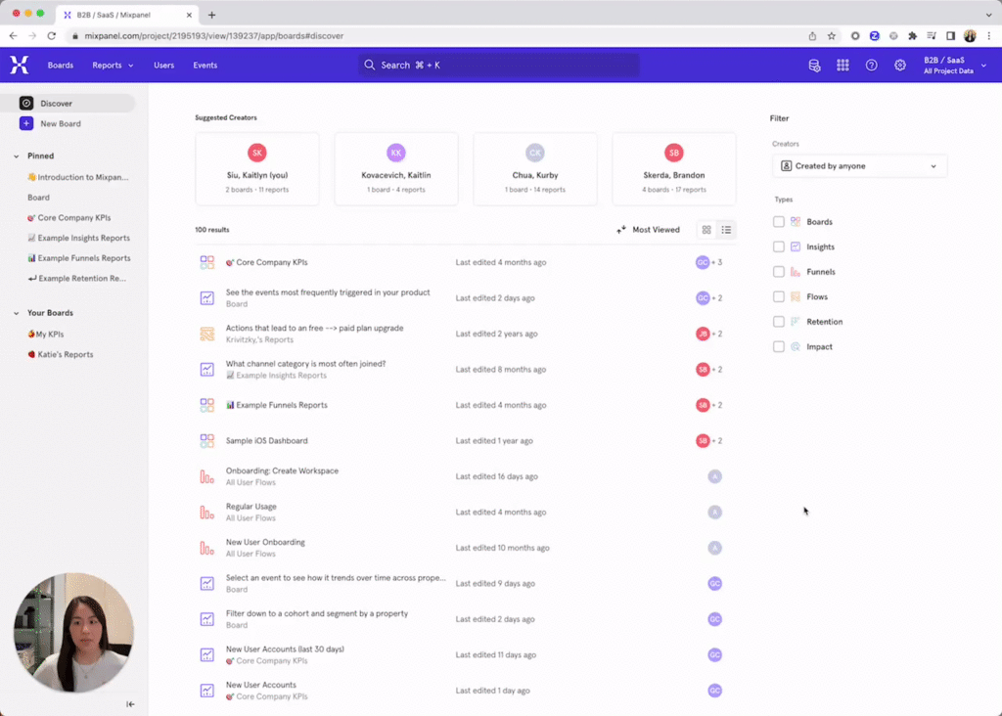Go to the Users tab
The image size is (1002, 716).
[x=163, y=66]
